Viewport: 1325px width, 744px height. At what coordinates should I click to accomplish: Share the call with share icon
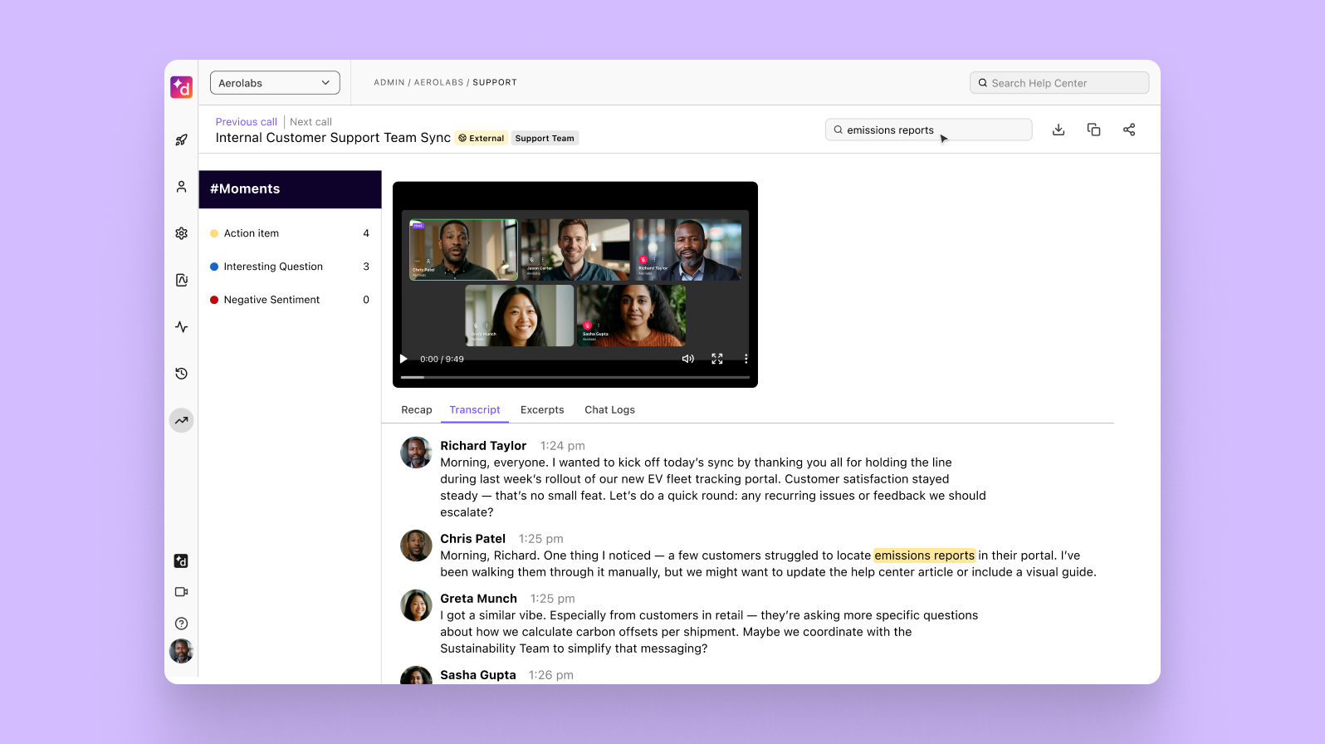coord(1129,130)
